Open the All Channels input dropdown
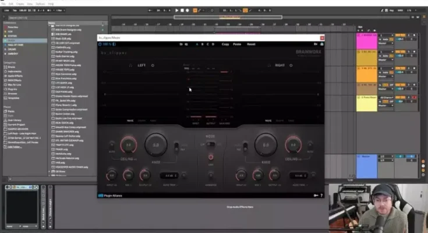 click(x=385, y=96)
